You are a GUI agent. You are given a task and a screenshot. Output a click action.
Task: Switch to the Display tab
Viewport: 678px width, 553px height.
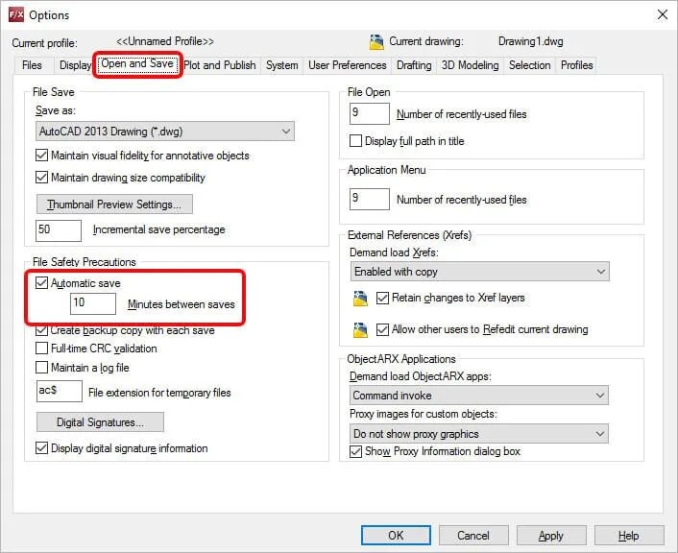[x=75, y=65]
